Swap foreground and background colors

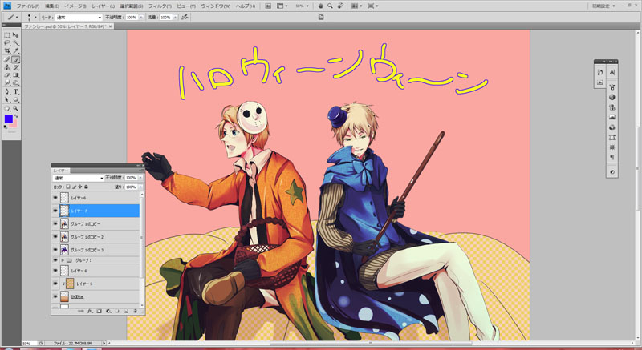coord(16,116)
